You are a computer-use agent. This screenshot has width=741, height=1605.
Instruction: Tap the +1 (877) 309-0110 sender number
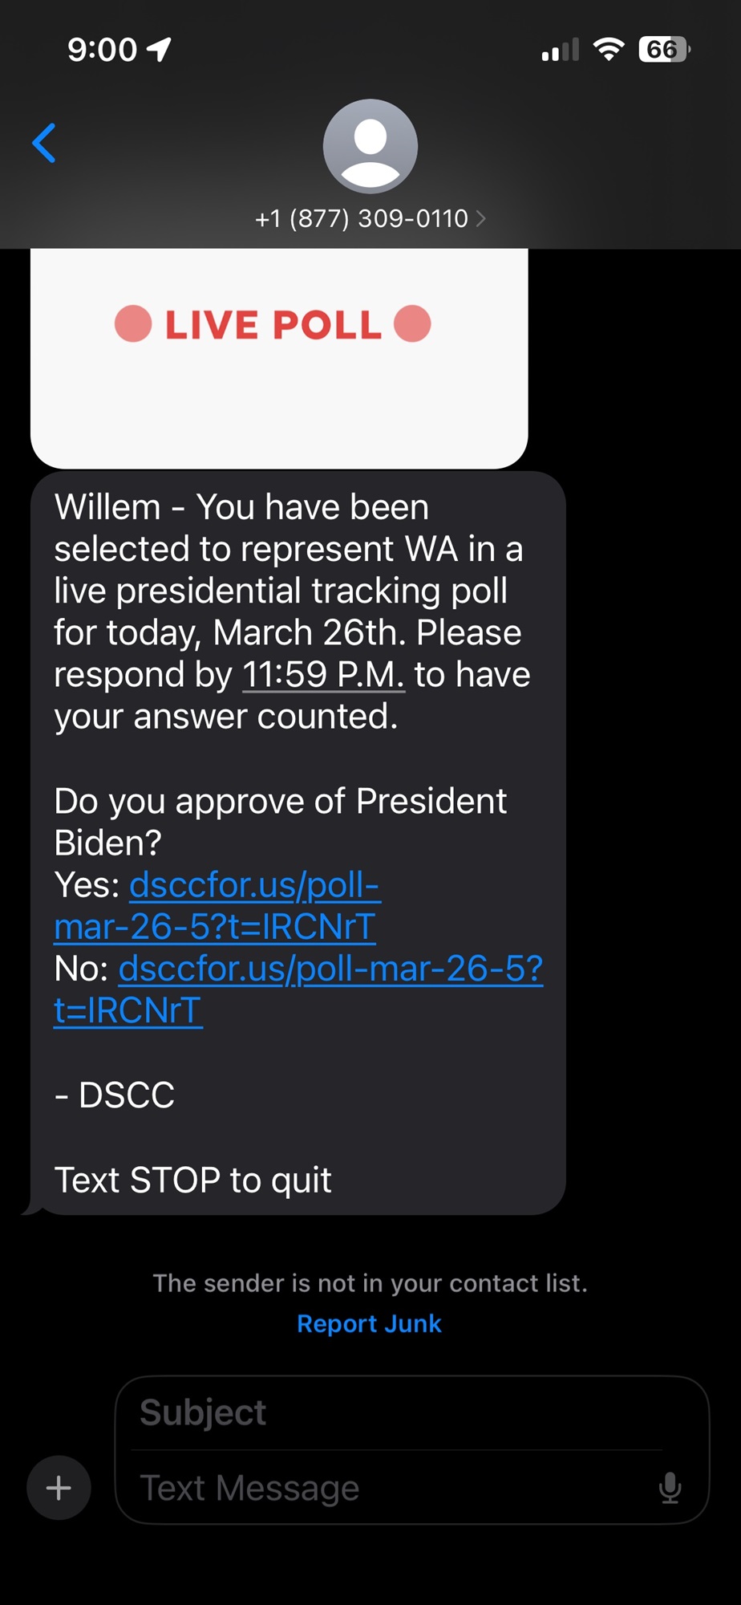click(361, 218)
